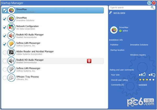Image resolution: width=157 pixels, height=110 pixels.
Task: Close the Startup Manager window
Action: pos(154,3)
